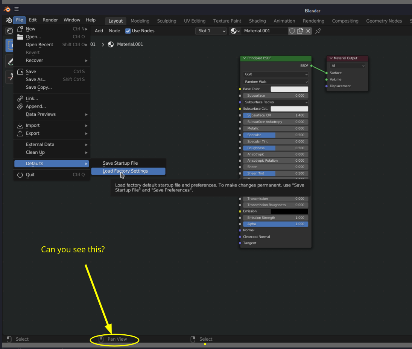This screenshot has width=412, height=349.
Task: Click the material sphere icon in breadcrumb
Action: click(111, 44)
